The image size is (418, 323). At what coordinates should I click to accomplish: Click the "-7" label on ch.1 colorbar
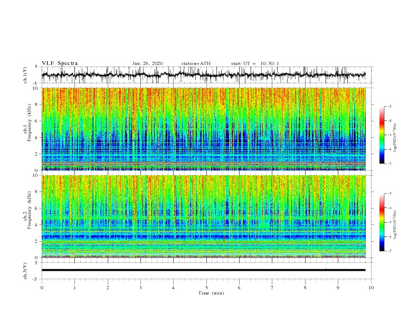(x=389, y=164)
